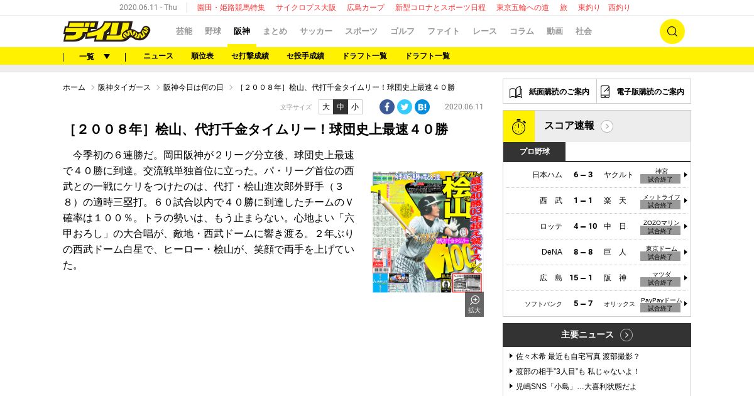
Task: Enlarge the newspaper front page thumbnail
Action: coord(427,231)
